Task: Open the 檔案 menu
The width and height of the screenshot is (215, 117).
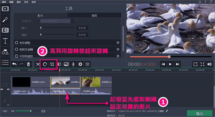Action: (x=4, y=2)
